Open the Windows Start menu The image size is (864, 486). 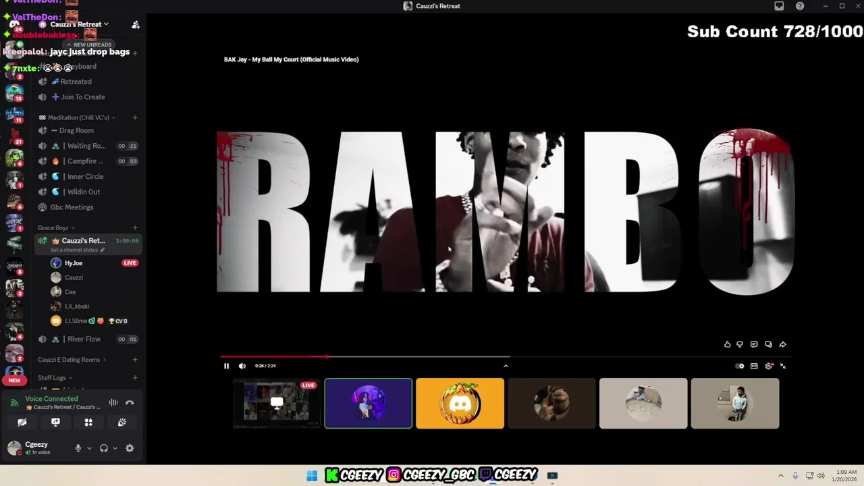coord(312,476)
